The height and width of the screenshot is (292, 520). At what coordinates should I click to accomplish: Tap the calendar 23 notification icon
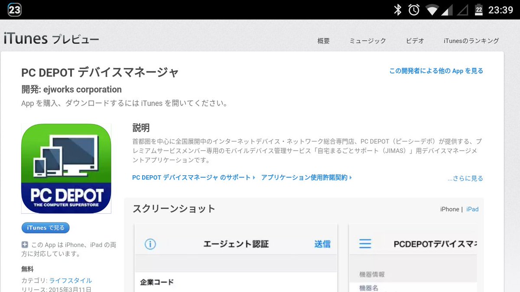[14, 10]
